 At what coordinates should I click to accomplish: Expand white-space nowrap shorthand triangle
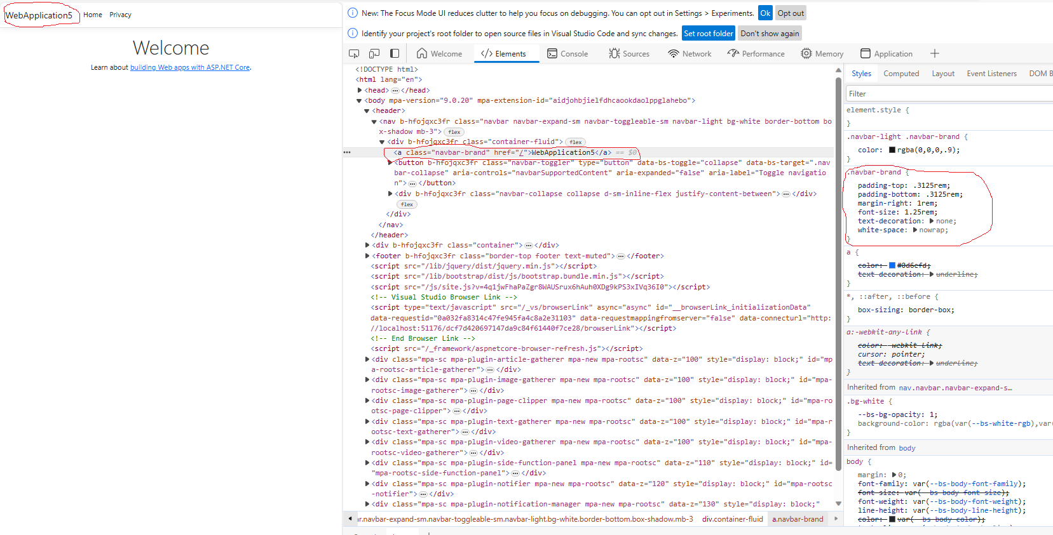[914, 230]
